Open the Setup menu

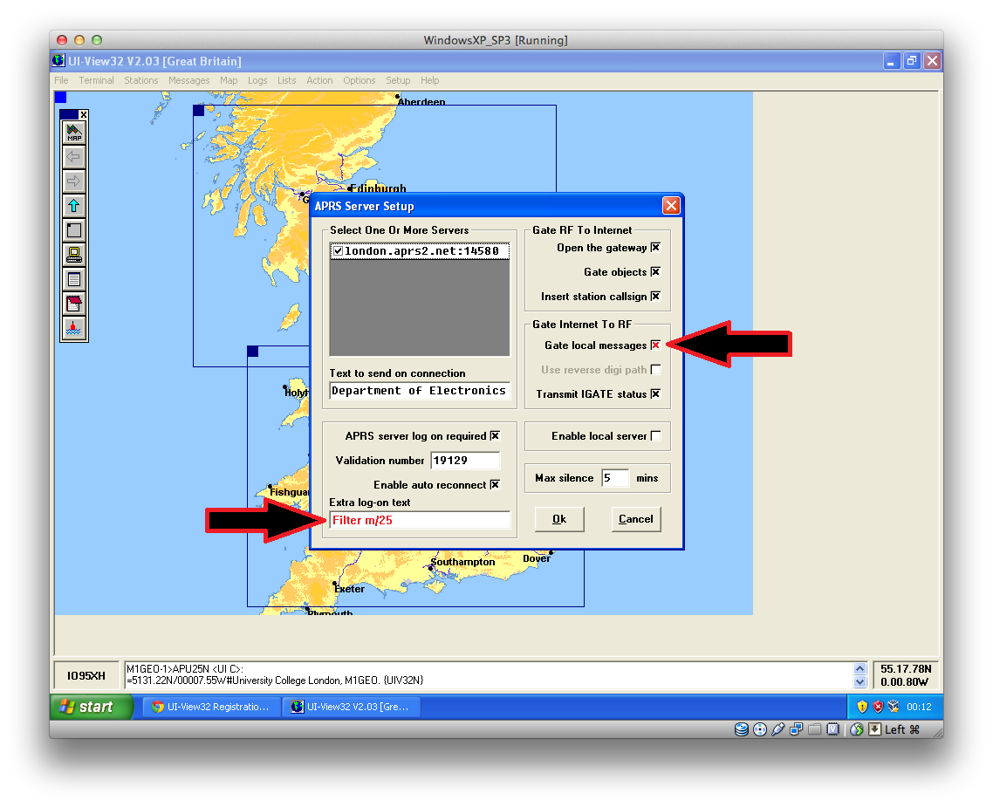(398, 80)
